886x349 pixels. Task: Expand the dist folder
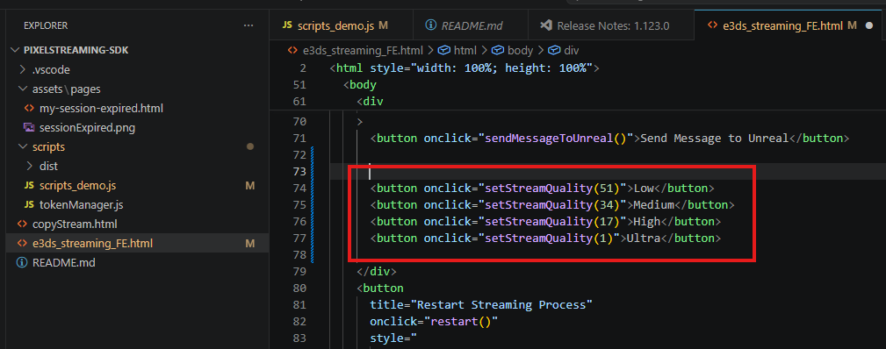pos(29,167)
